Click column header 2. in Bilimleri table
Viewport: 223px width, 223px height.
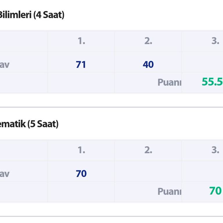(148, 41)
